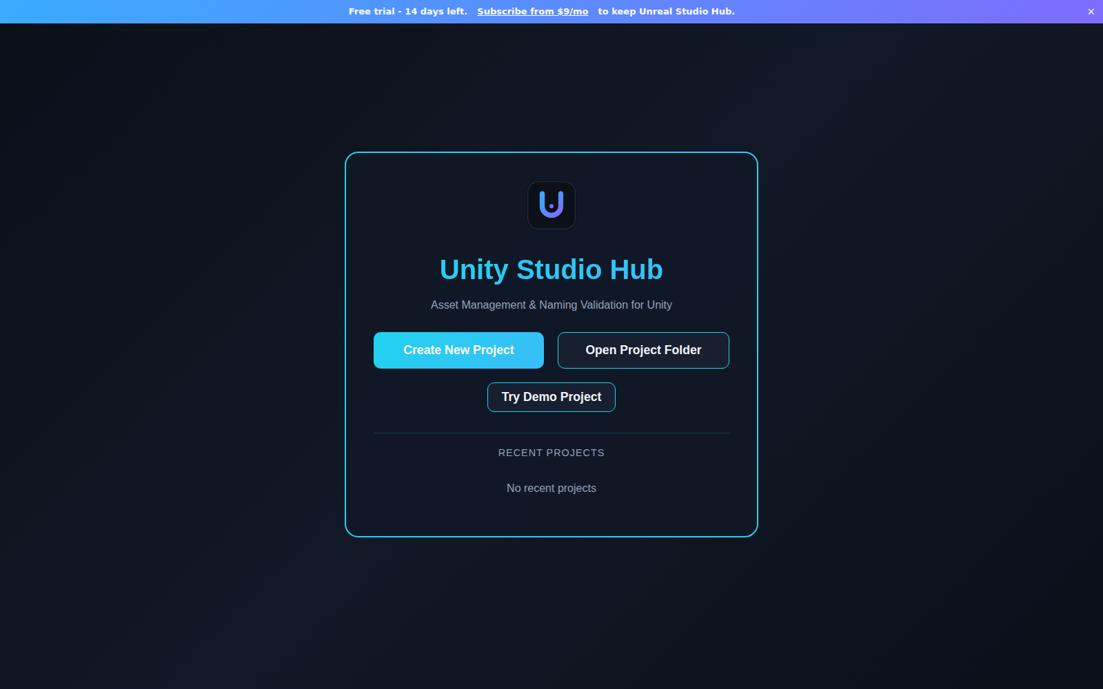This screenshot has width=1103, height=689.
Task: Click Open Project Folder button
Action: coord(643,350)
